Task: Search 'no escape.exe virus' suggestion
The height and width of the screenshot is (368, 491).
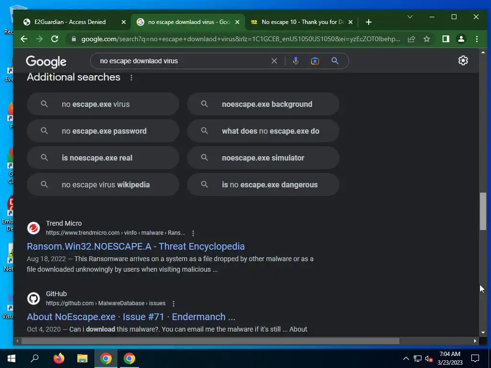Action: tap(103, 104)
